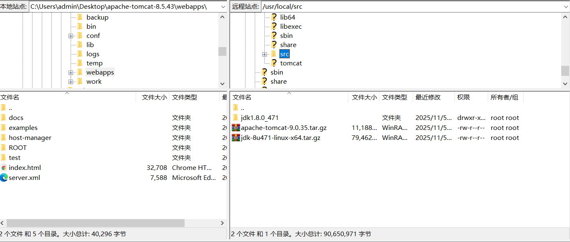Viewport: 570px width, 242px height.
Task: Sort remote files by 文件大小 column
Action: point(364,97)
